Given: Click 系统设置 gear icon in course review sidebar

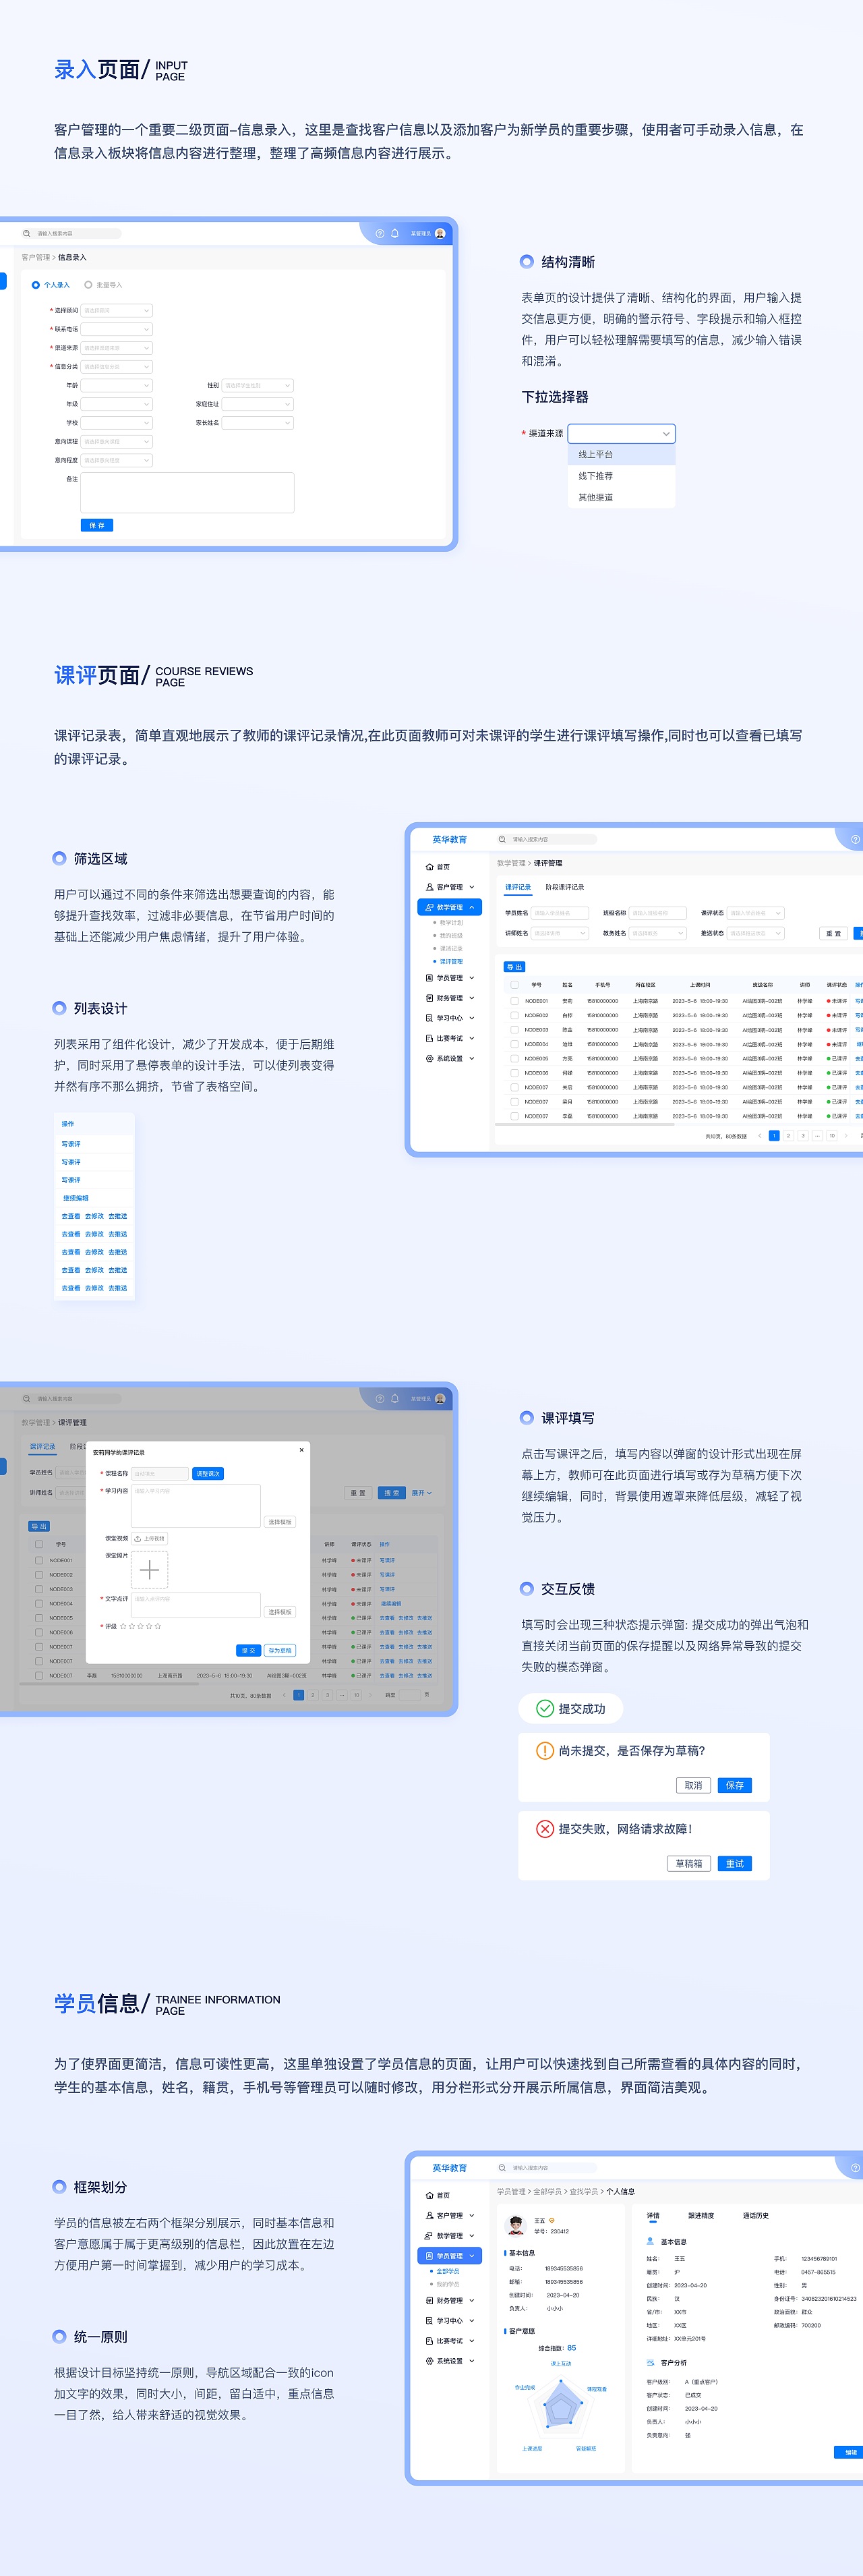Looking at the screenshot, I should tap(430, 1058).
